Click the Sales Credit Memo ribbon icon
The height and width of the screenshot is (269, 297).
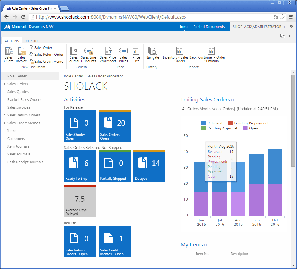[31, 62]
